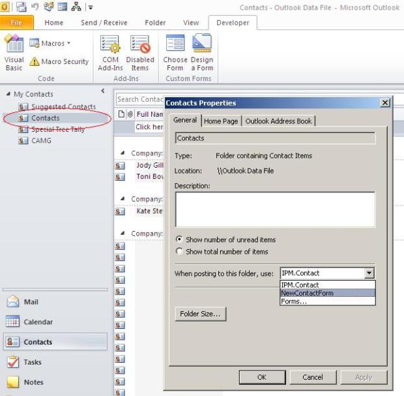Click the Full Name column header
The width and height of the screenshot is (404, 396).
150,114
